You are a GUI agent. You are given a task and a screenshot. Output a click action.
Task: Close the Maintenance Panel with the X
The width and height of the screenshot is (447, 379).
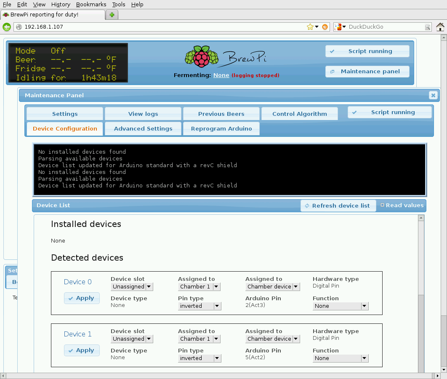coord(433,95)
